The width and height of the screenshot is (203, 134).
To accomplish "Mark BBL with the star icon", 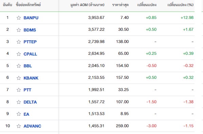I will (x=19, y=66).
